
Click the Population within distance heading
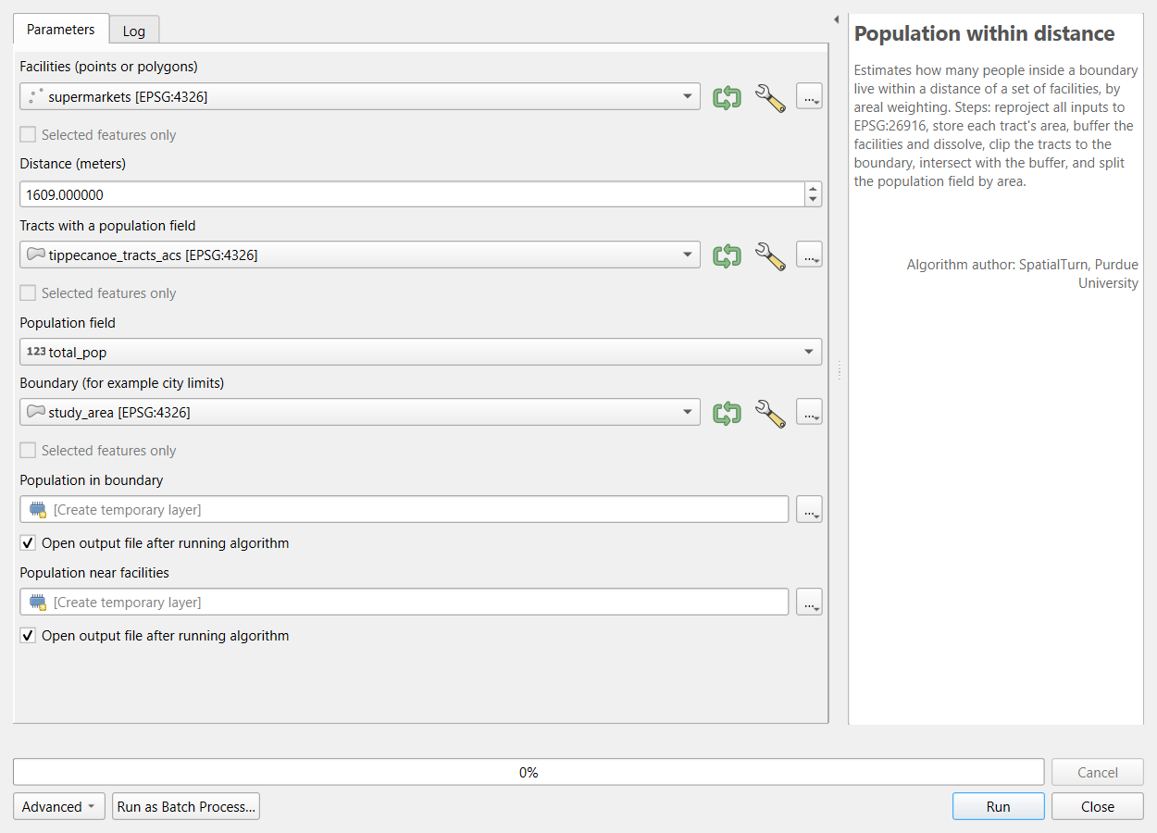[x=984, y=33]
